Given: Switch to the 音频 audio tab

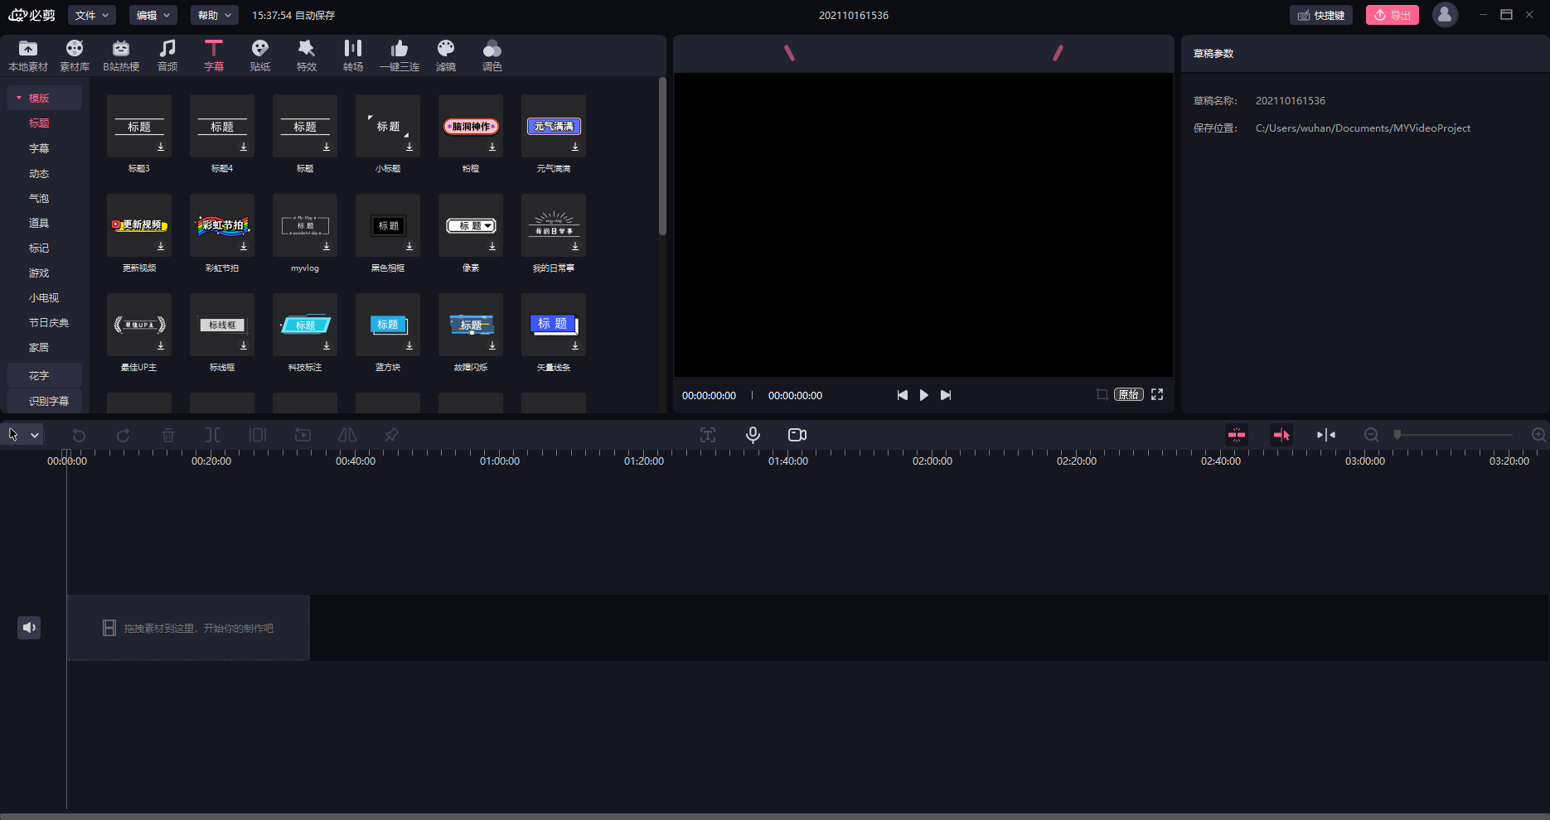Looking at the screenshot, I should pyautogui.click(x=167, y=55).
